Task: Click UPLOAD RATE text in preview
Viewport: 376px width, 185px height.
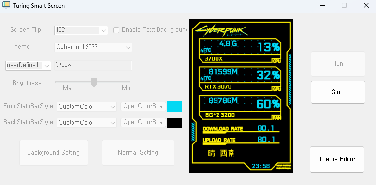Action: [x=219, y=140]
